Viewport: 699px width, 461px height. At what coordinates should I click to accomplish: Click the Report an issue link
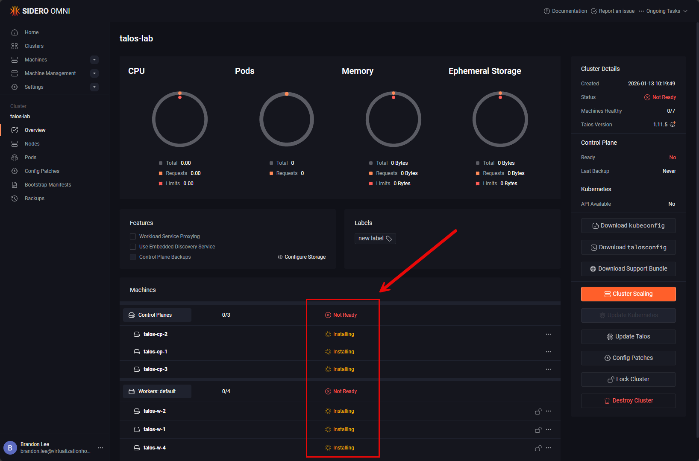(x=613, y=11)
